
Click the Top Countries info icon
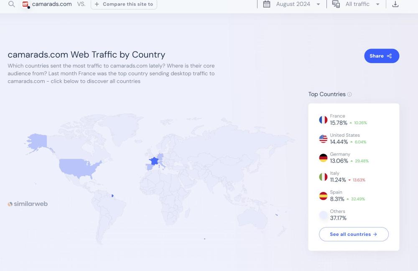349,95
